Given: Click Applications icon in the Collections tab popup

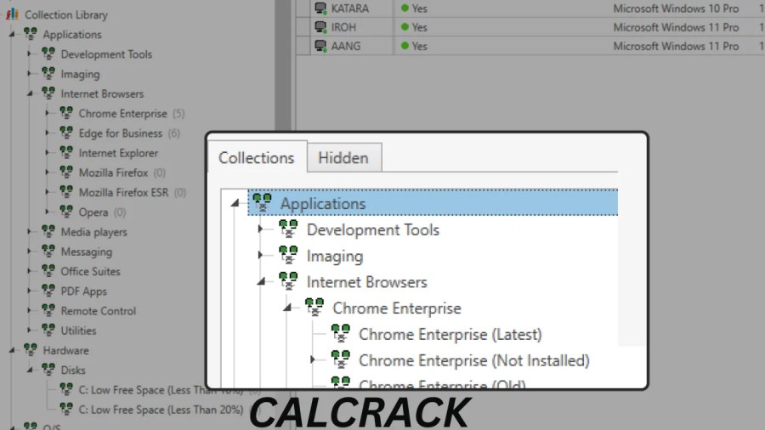Looking at the screenshot, I should (262, 203).
